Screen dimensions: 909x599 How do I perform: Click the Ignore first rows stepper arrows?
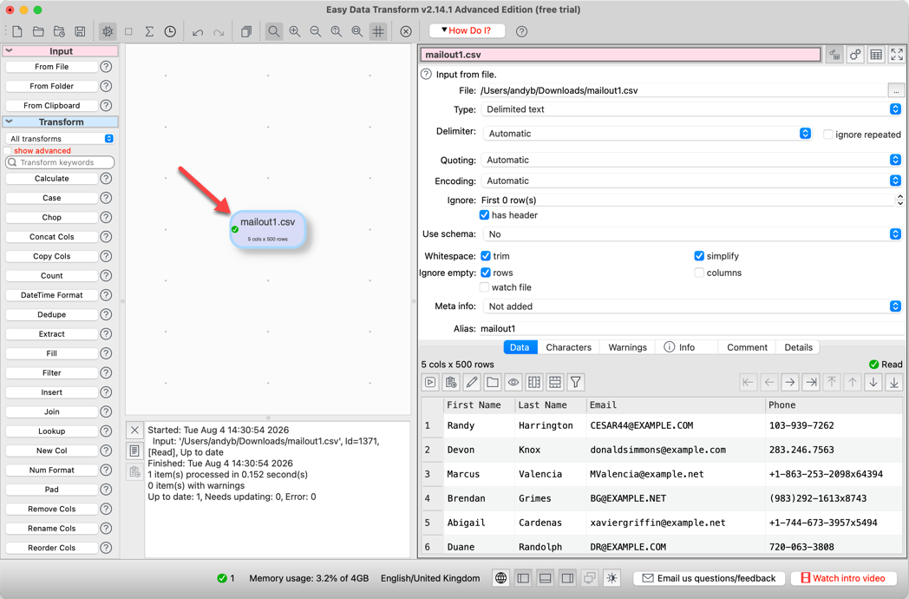tap(899, 201)
